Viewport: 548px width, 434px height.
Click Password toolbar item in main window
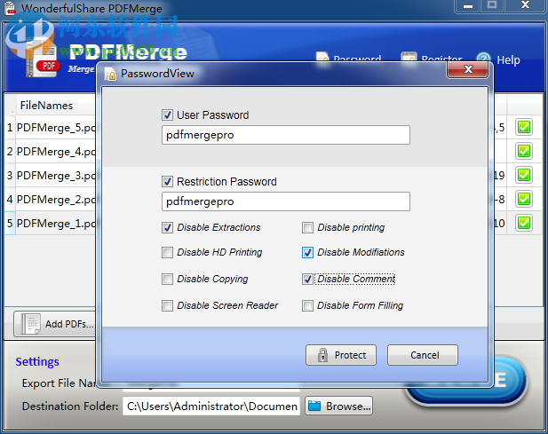(x=349, y=59)
